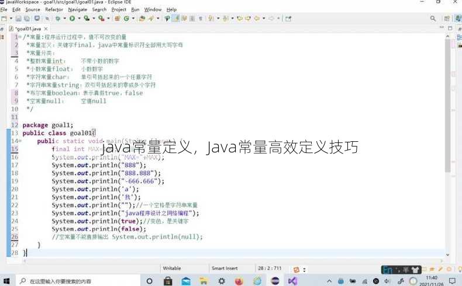This screenshot has height=286, width=462.
Task: Expand the External Tools dropdown arrow
Action: point(108,19)
